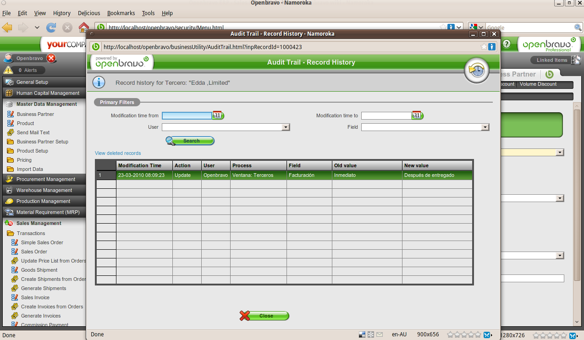Open Procurement Management menu section
Screen dimensions: 584x340
pos(44,179)
